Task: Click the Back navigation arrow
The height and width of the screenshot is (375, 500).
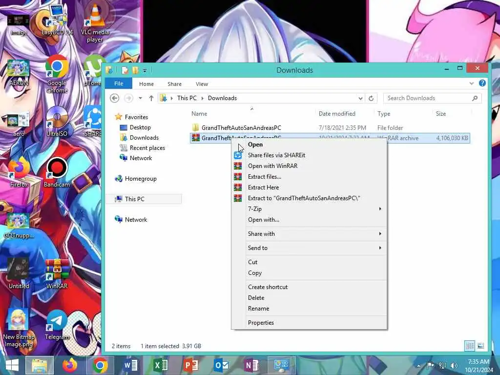Action: (x=114, y=98)
